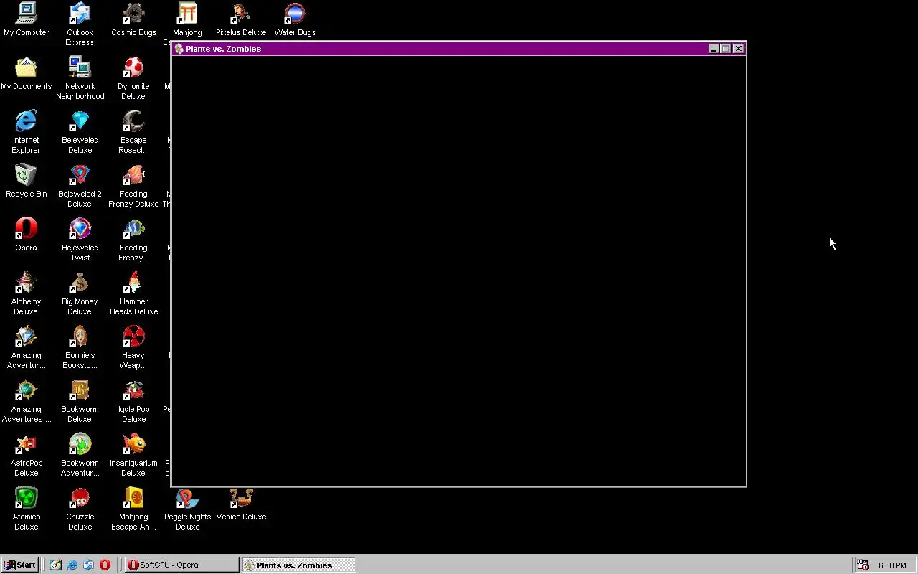Select Internet Explorer desktop icon
The image size is (918, 574).
click(26, 132)
